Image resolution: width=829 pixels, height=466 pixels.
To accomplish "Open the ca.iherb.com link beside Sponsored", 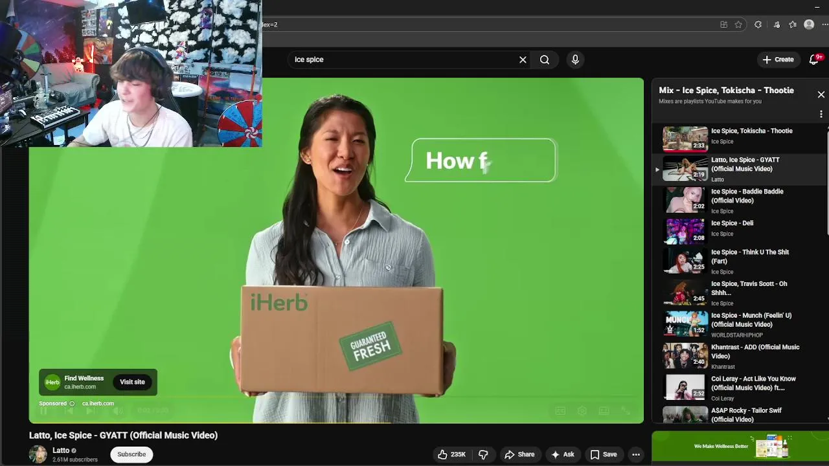I will pyautogui.click(x=98, y=404).
